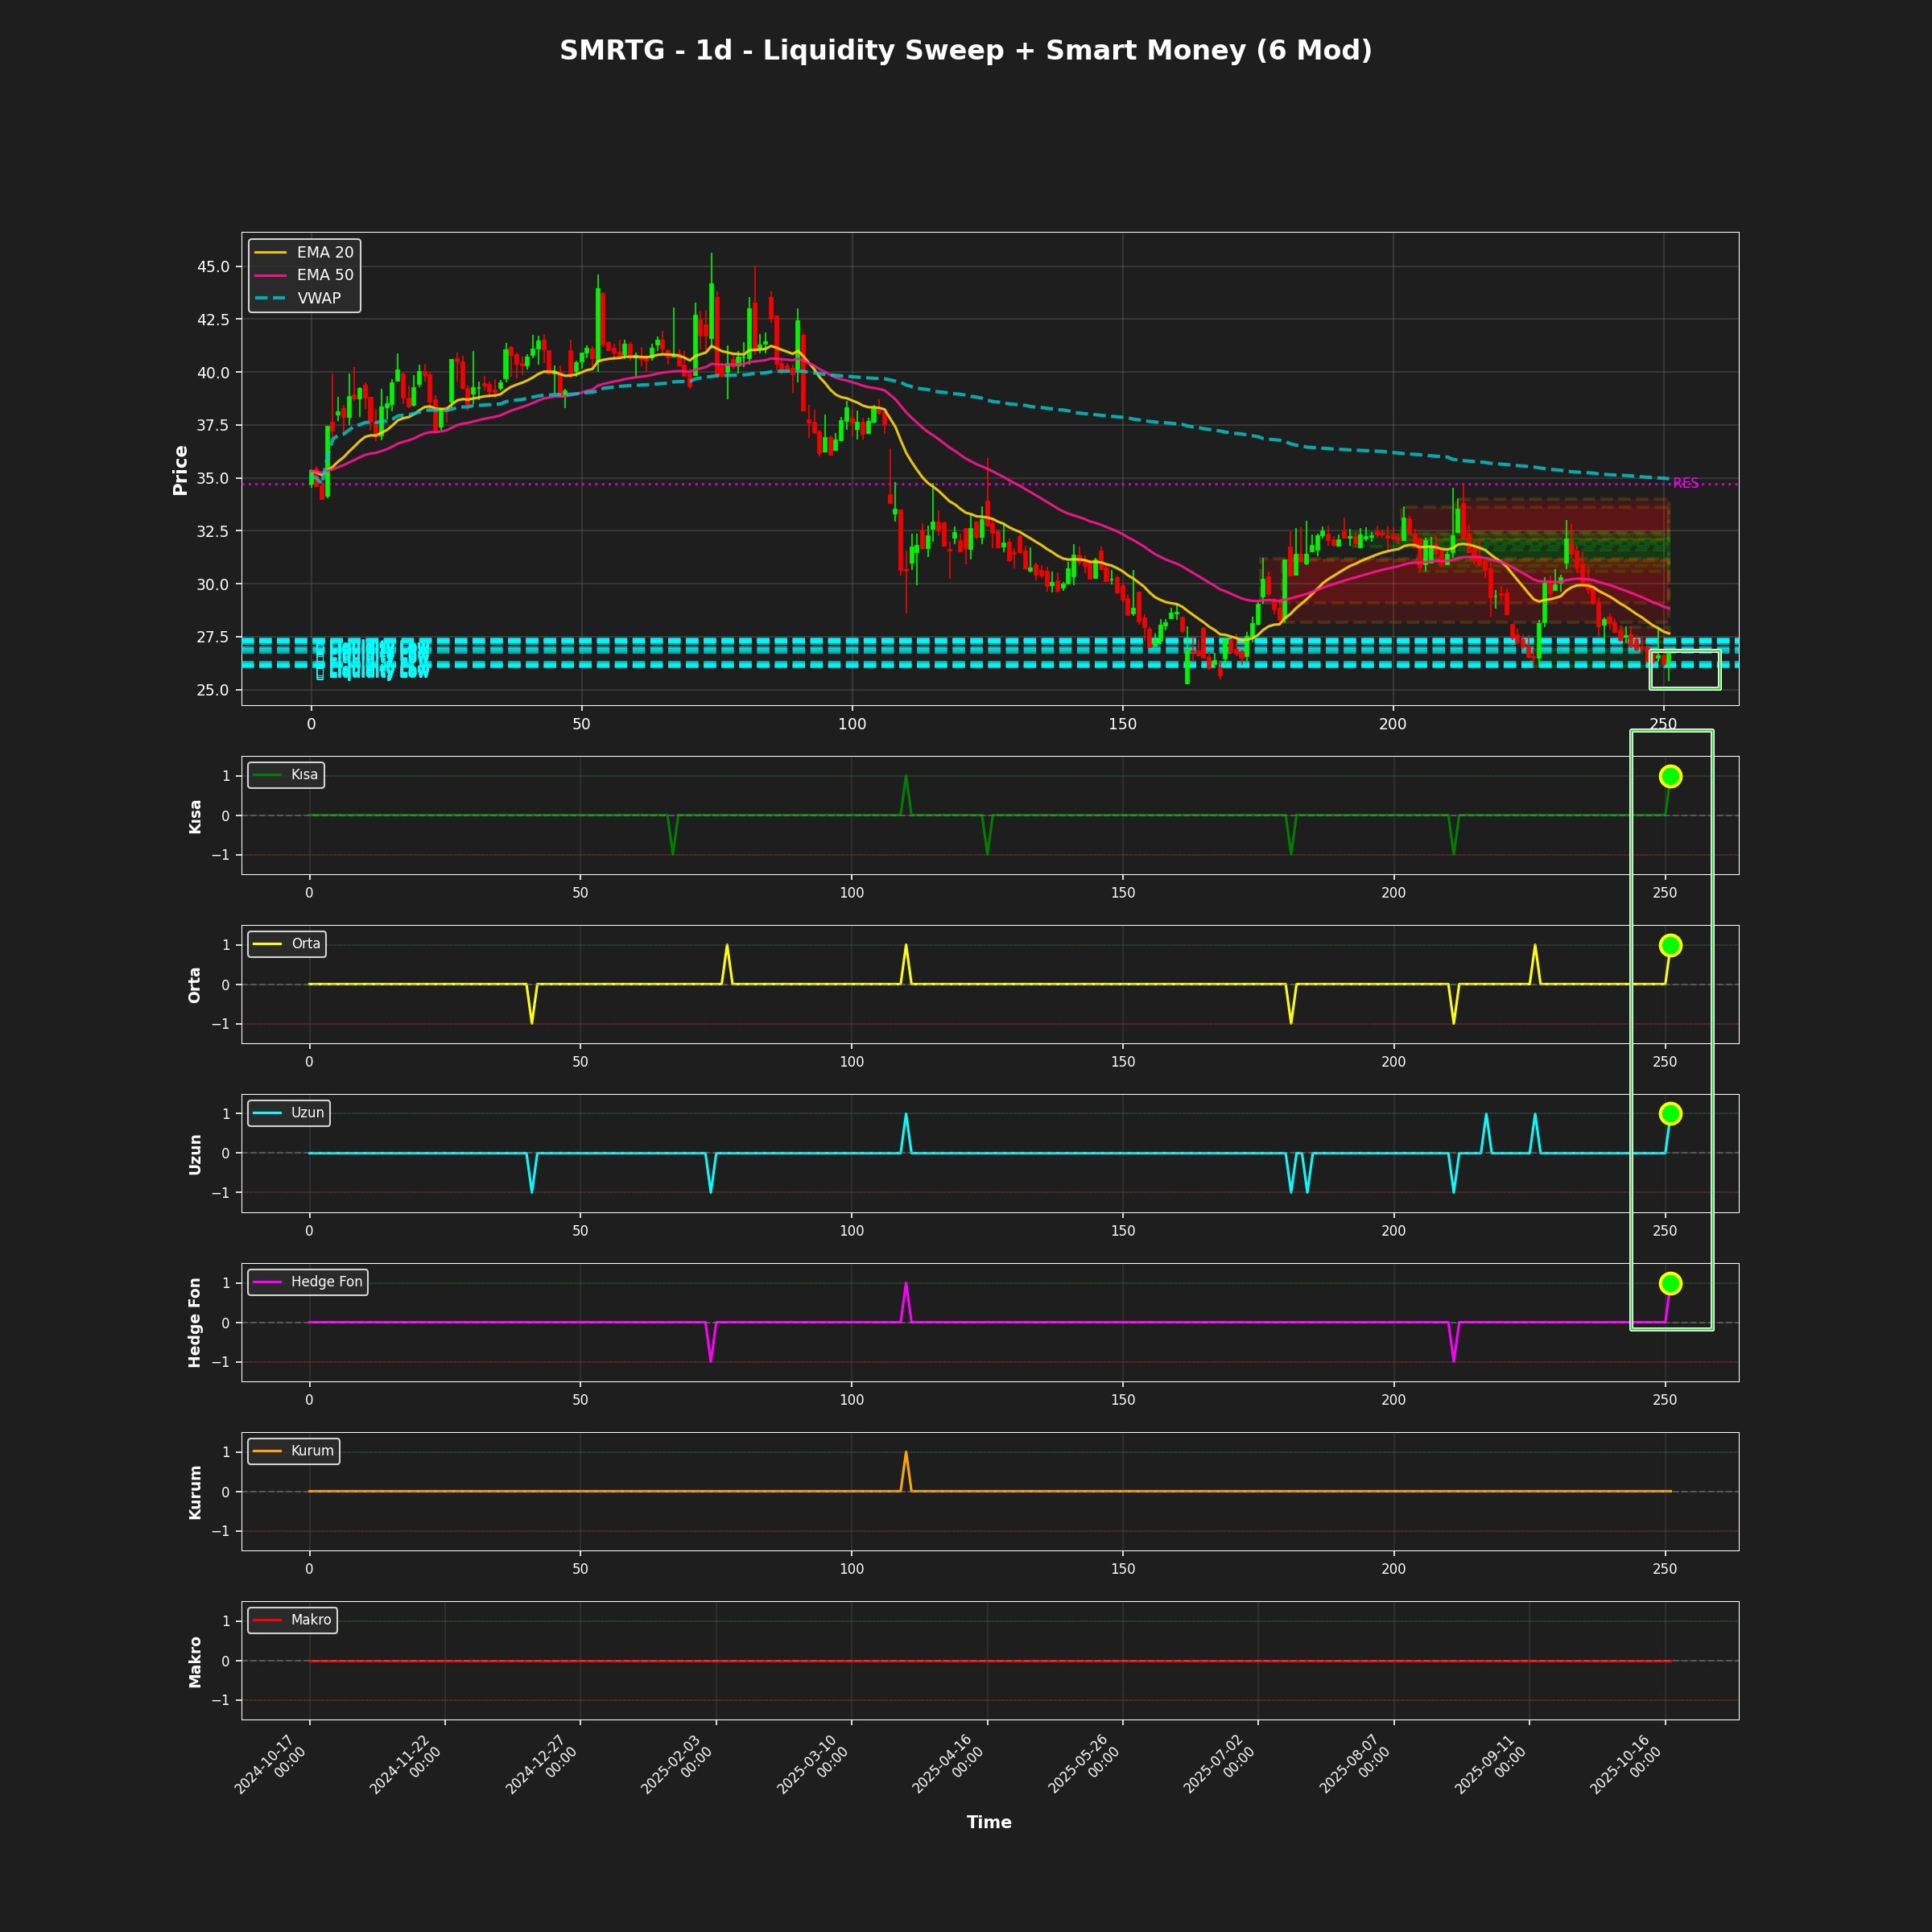Click the Kısa legend label
Viewport: 1932px width, 1932px height.
(x=304, y=775)
